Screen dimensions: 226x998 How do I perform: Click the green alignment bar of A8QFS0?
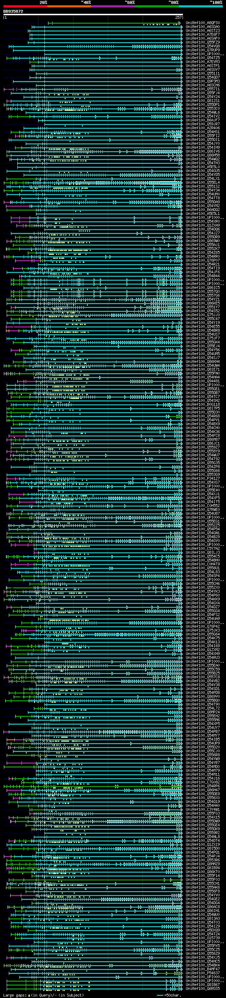[x=114, y=23]
